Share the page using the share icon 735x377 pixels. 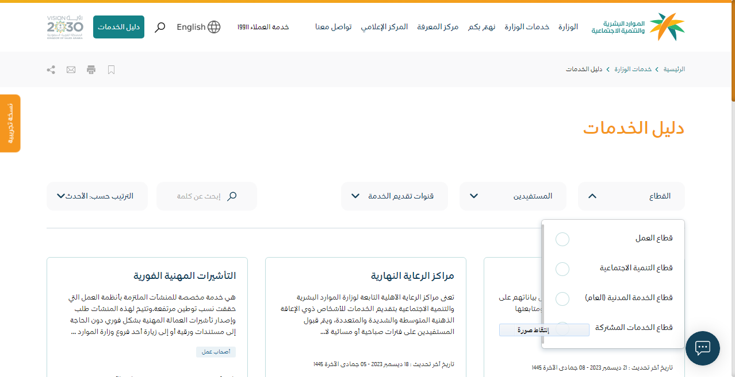pyautogui.click(x=51, y=69)
